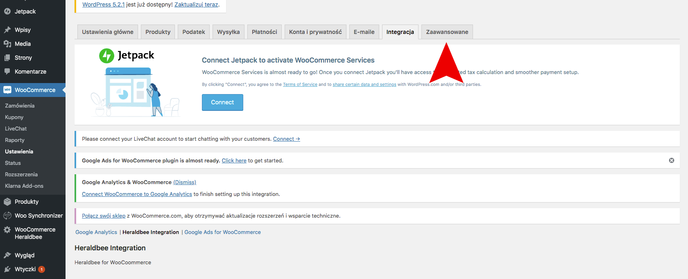
Task: Click the Jetpack icon in the sidebar
Action: (7, 11)
